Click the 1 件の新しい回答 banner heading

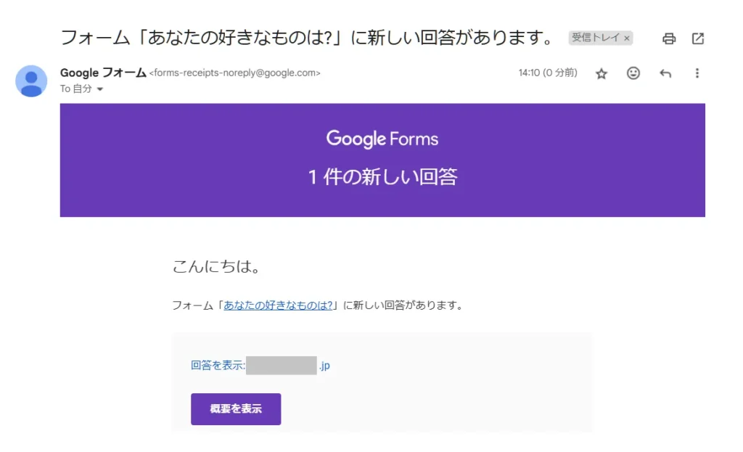pyautogui.click(x=382, y=177)
